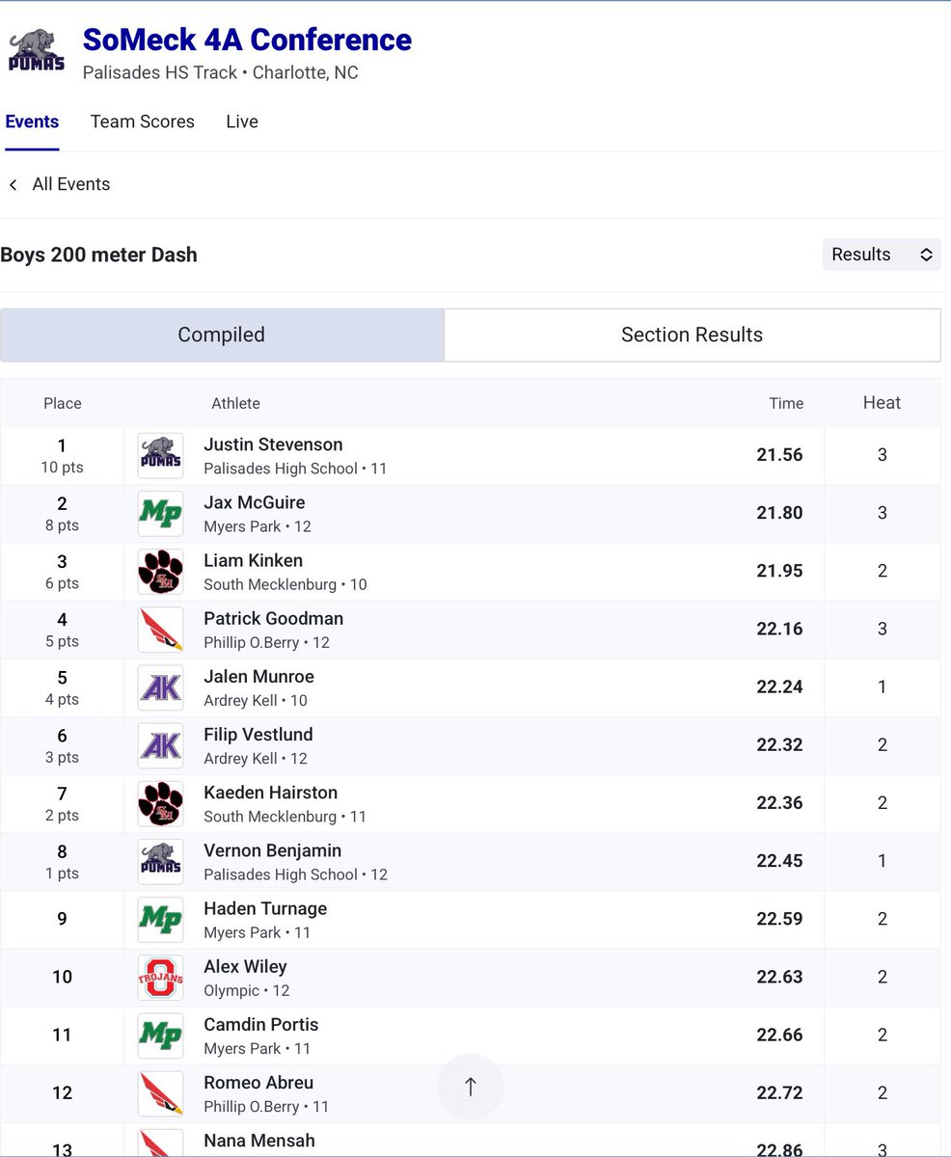Viewport: 951px width, 1157px height.
Task: Click the time 22.45
Action: pos(779,861)
